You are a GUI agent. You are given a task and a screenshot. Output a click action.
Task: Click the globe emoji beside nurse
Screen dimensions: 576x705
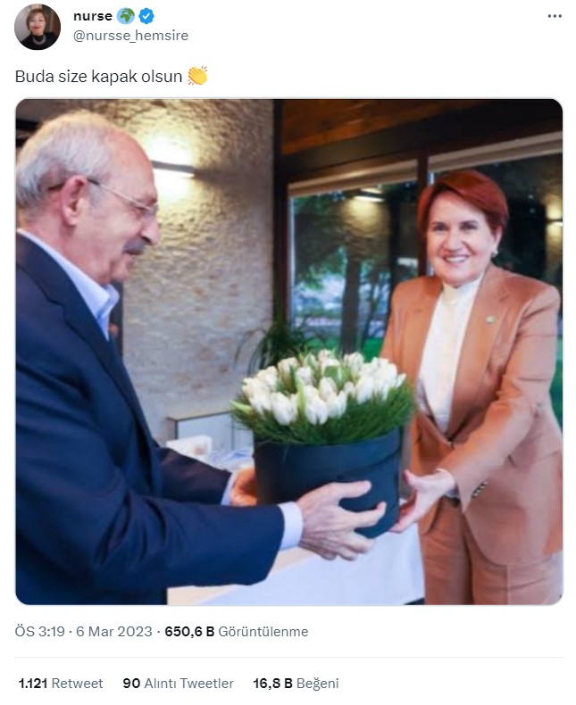pos(126,16)
